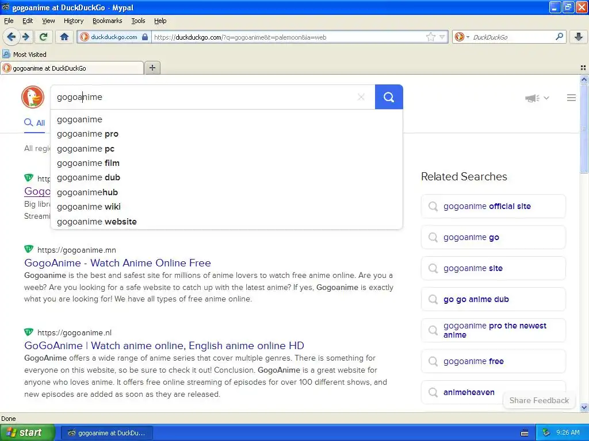Open the Share Feedback button
This screenshot has width=589, height=441.
coord(539,400)
